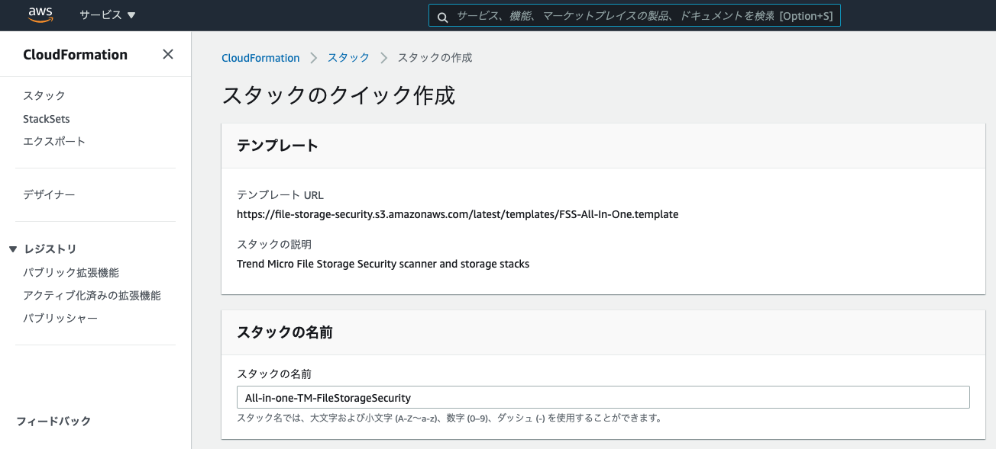This screenshot has width=996, height=449.
Task: Focus the AWS services search field
Action: coord(635,16)
